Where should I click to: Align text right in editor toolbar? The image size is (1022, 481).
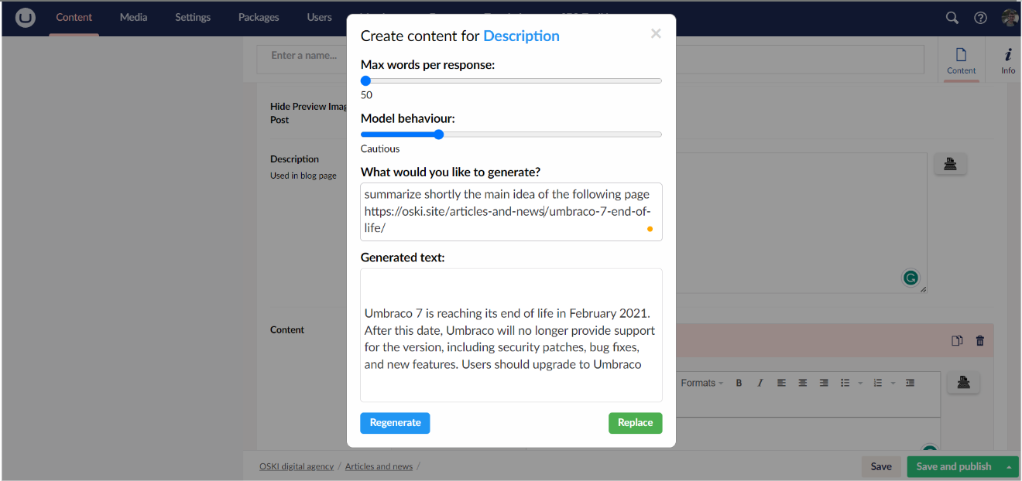(824, 383)
